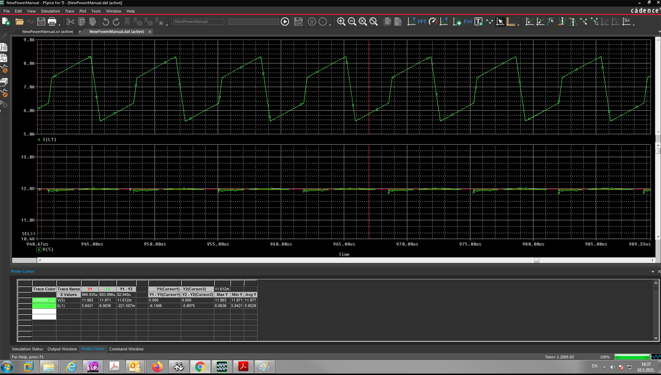661x375 pixels.
Task: Click the ruler measurement icon
Action: 511,22
